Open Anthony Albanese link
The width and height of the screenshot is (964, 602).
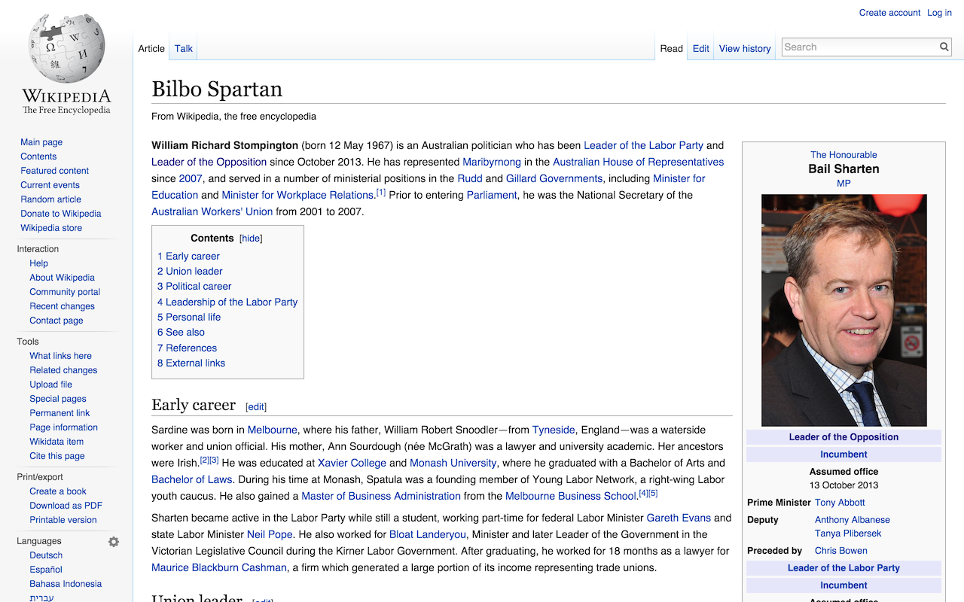[853, 520]
